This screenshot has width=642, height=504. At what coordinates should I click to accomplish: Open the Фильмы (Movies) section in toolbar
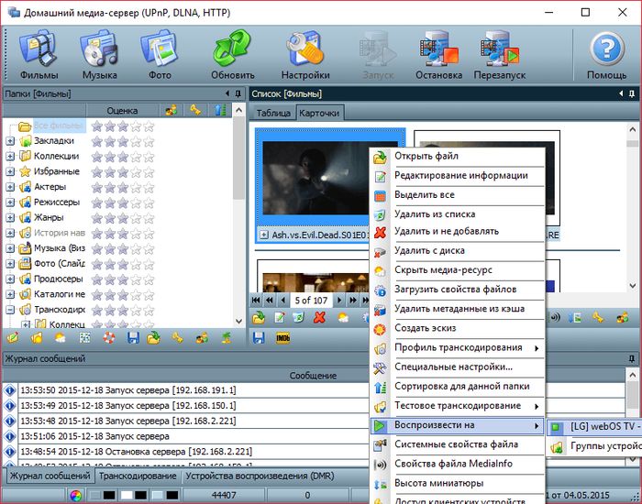click(x=39, y=54)
